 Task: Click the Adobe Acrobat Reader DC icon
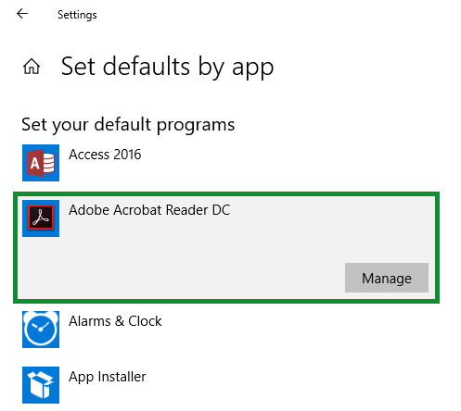[x=41, y=218]
